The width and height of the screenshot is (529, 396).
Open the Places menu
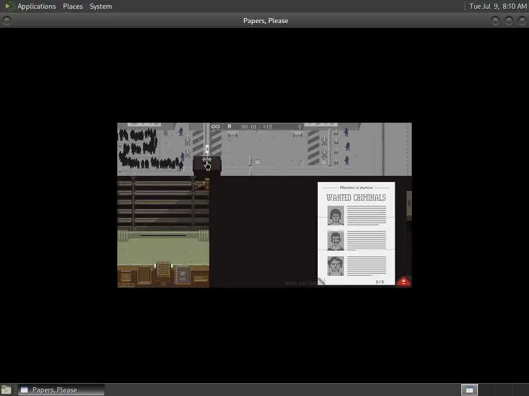point(72,6)
